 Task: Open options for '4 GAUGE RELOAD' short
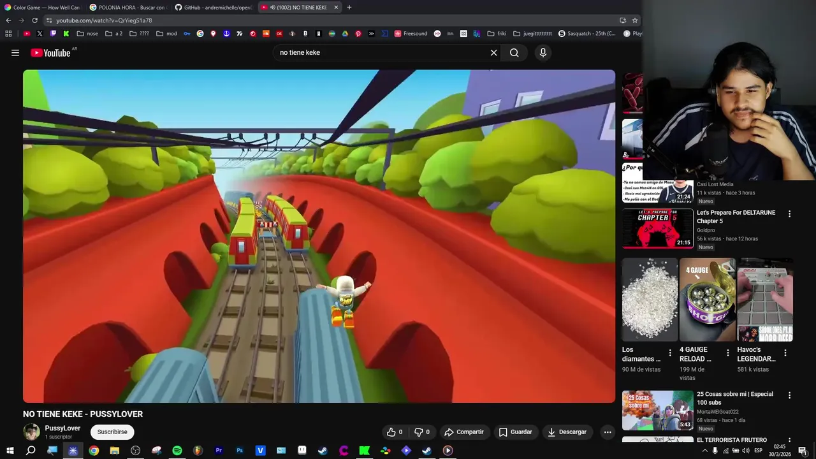[727, 353]
